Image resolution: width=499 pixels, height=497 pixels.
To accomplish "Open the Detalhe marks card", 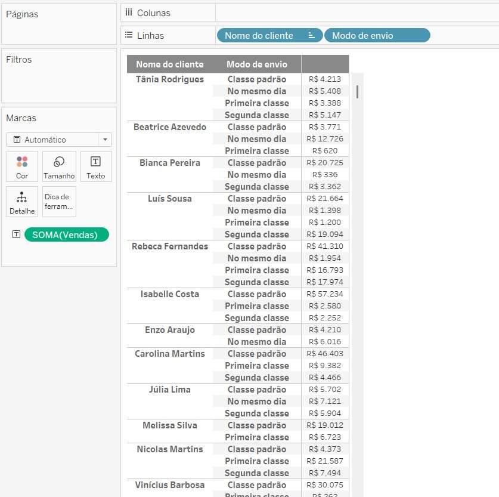I will tap(22, 202).
